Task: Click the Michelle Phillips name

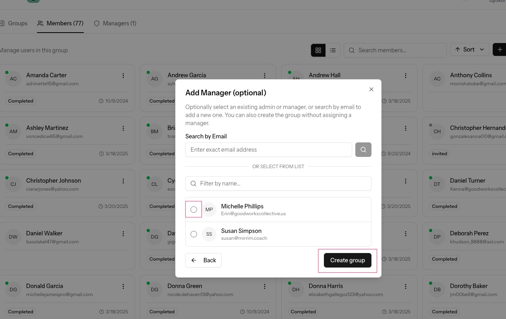Action: [242, 206]
